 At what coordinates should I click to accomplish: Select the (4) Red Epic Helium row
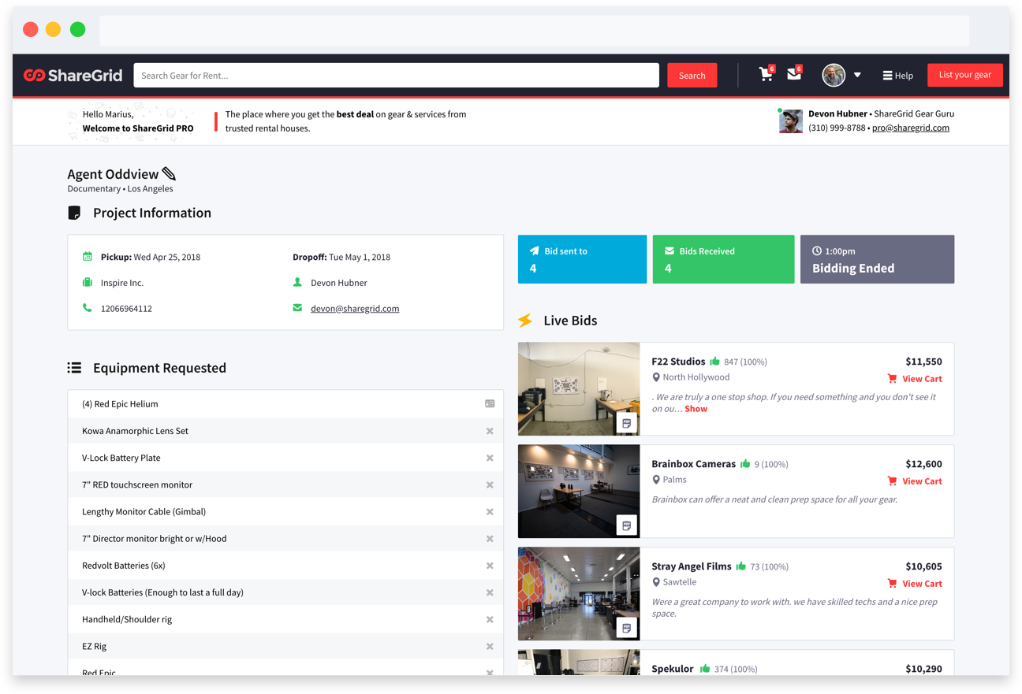(x=285, y=404)
